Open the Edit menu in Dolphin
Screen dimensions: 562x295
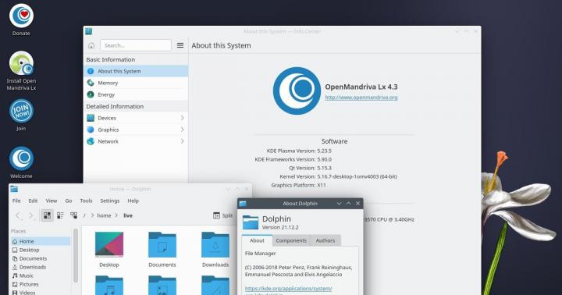click(x=33, y=201)
